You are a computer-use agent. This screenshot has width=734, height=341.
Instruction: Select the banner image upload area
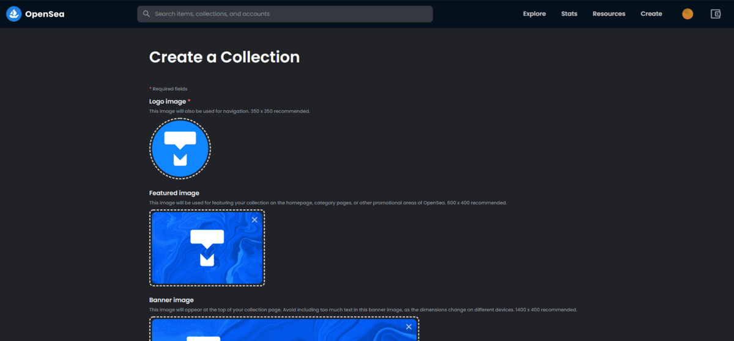tap(284, 329)
